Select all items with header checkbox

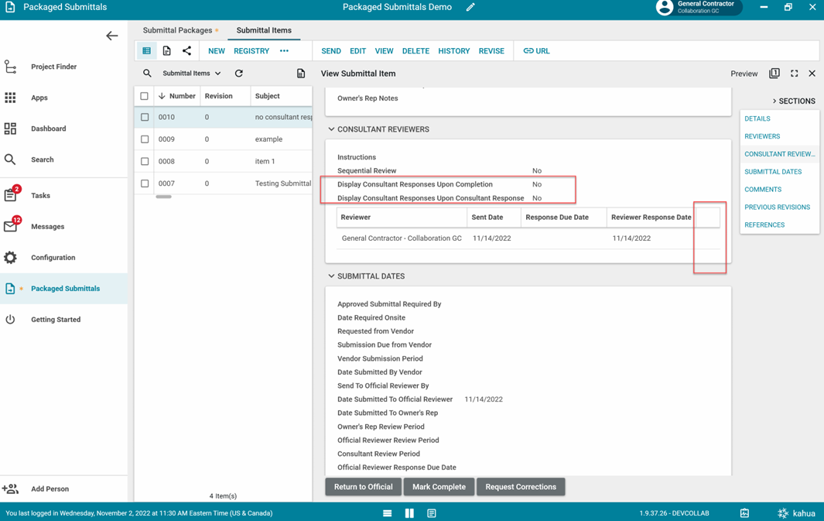point(145,96)
